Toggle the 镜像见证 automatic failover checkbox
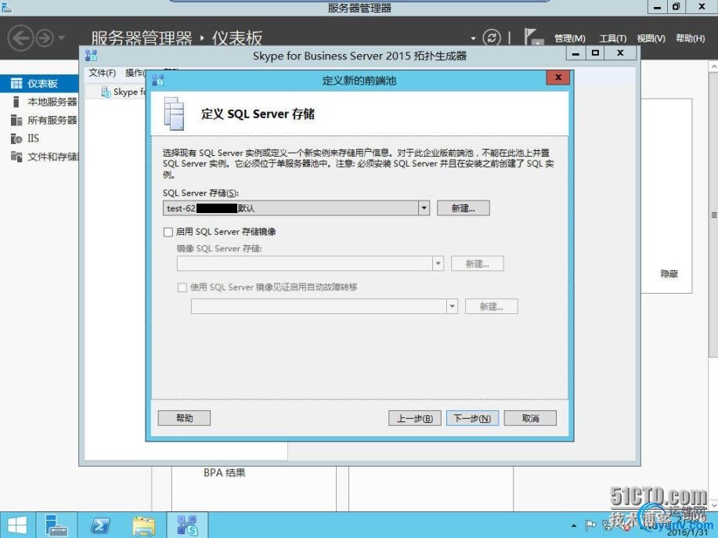 [x=182, y=287]
